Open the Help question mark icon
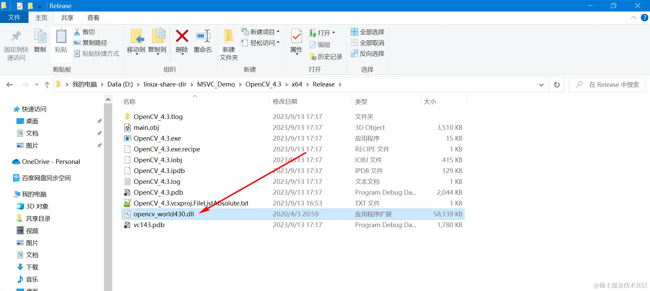The image size is (650, 291). (x=645, y=18)
